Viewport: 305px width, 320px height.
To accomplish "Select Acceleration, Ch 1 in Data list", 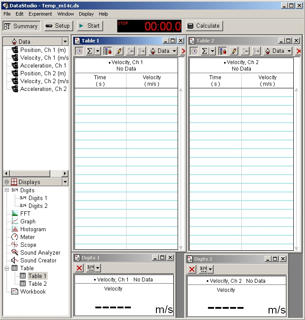I will (x=39, y=65).
